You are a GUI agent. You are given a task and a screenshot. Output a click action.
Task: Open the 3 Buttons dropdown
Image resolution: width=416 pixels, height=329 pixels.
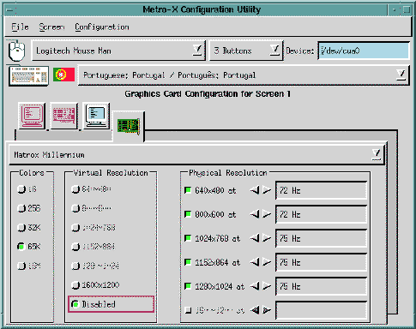pyautogui.click(x=246, y=51)
